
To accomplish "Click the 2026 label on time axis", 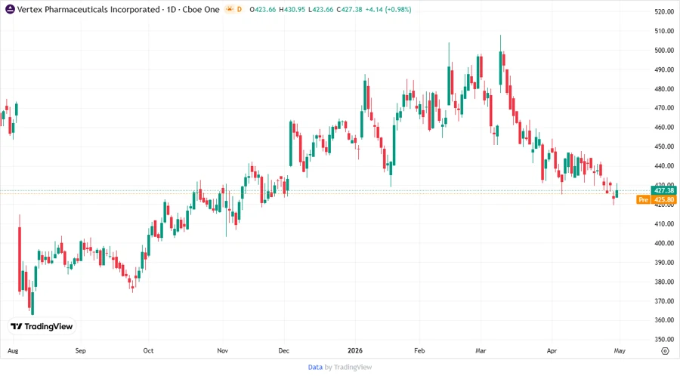I will [355, 350].
